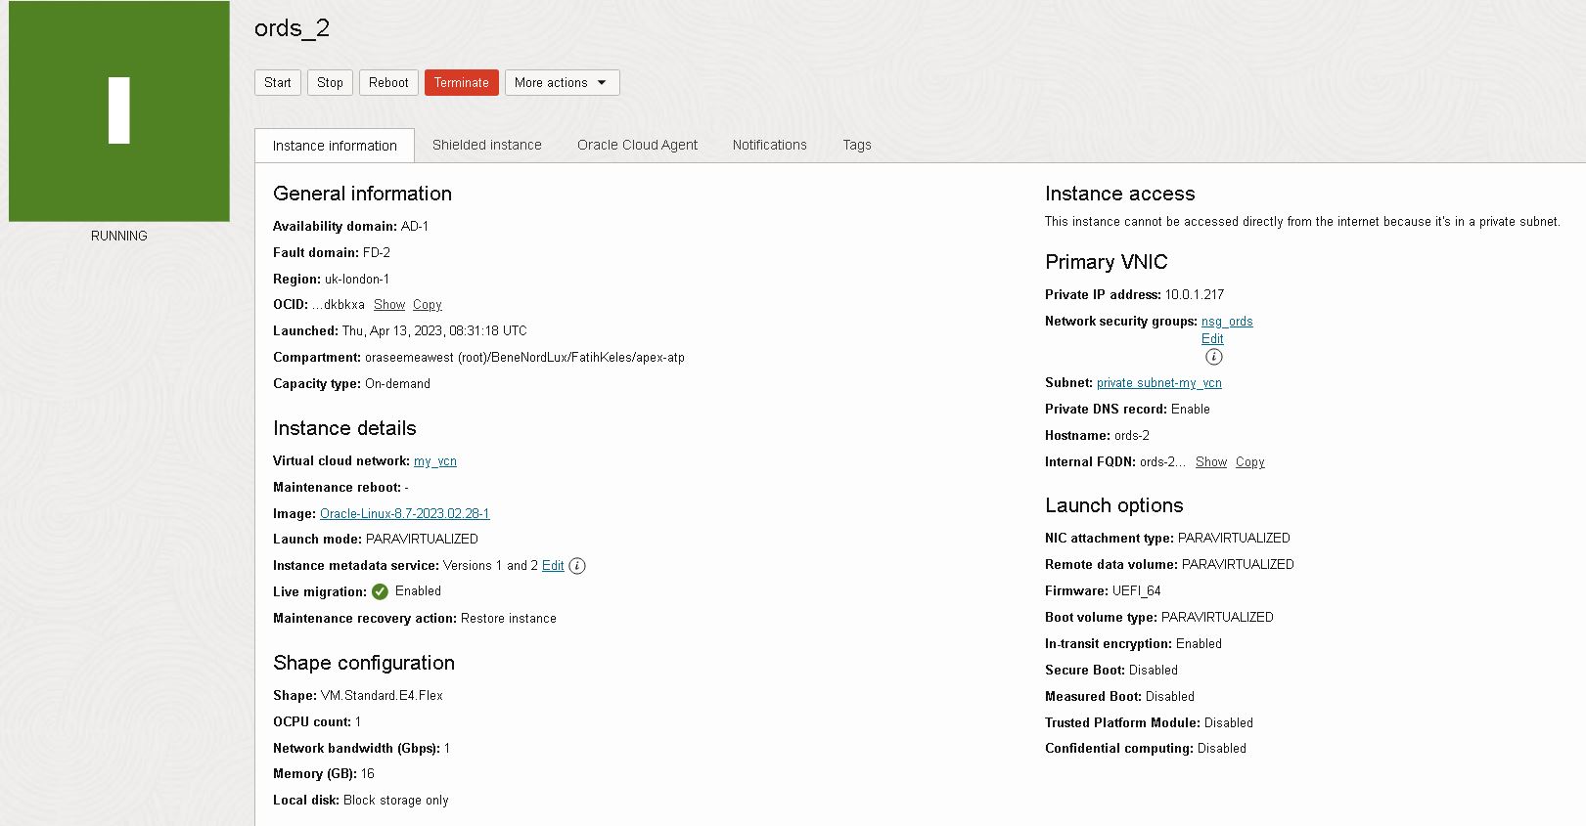Edit the Instance metadata service
Image resolution: width=1586 pixels, height=826 pixels.
tap(553, 566)
